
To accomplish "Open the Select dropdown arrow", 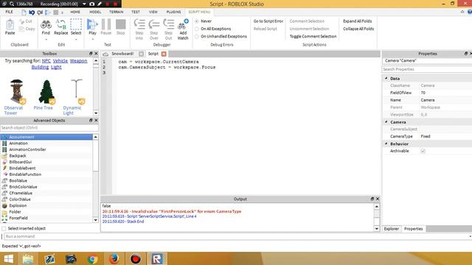I will [76, 40].
